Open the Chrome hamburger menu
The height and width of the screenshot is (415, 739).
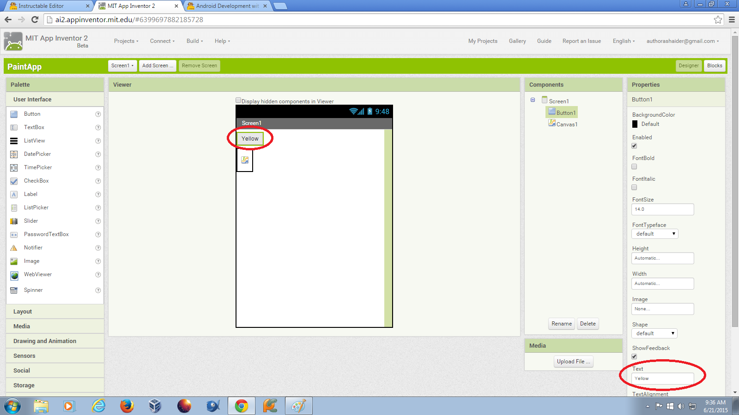(732, 19)
